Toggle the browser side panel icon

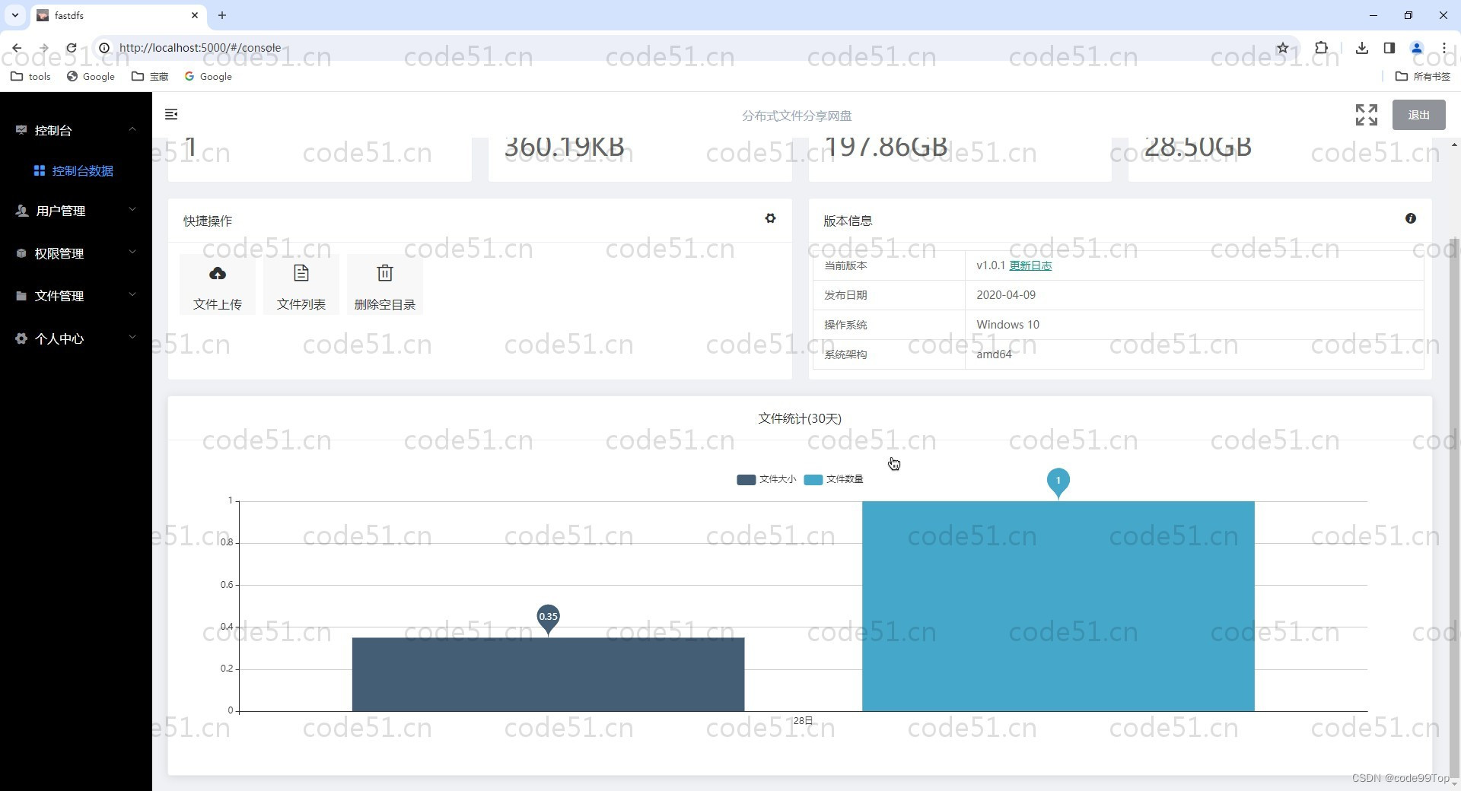tap(1389, 47)
